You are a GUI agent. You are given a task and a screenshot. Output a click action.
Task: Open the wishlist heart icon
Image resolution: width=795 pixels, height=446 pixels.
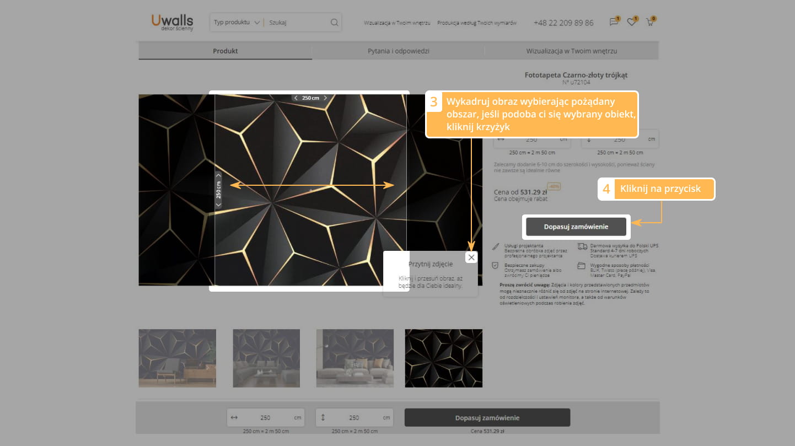click(632, 23)
